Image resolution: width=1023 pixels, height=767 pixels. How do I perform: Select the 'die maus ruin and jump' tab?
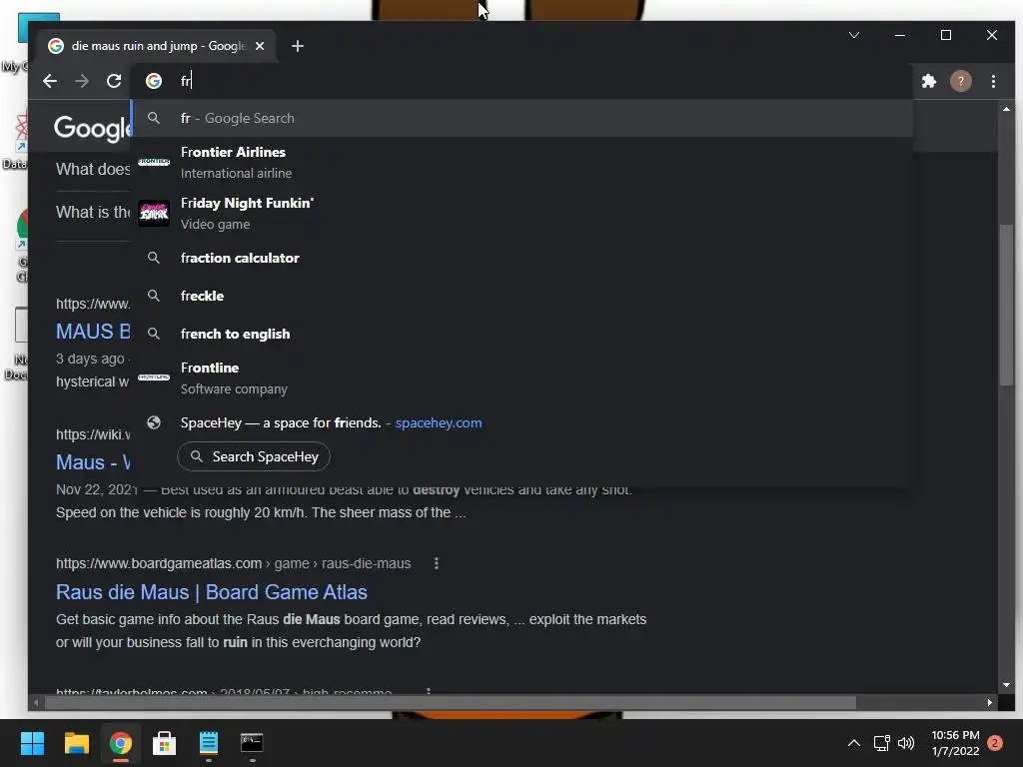[158, 46]
